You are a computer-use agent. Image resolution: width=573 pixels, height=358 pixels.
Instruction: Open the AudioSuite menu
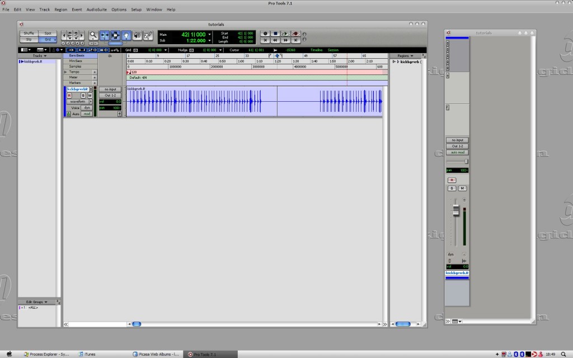click(x=97, y=10)
